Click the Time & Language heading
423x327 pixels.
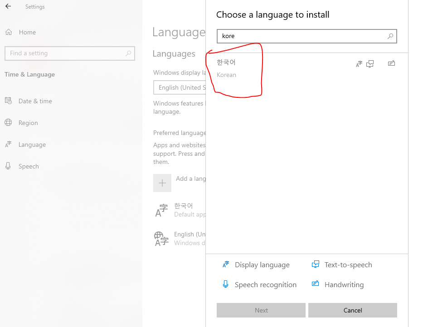tap(29, 74)
